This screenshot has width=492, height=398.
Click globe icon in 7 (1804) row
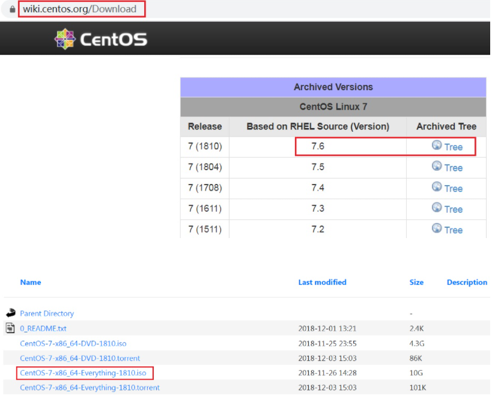437,166
